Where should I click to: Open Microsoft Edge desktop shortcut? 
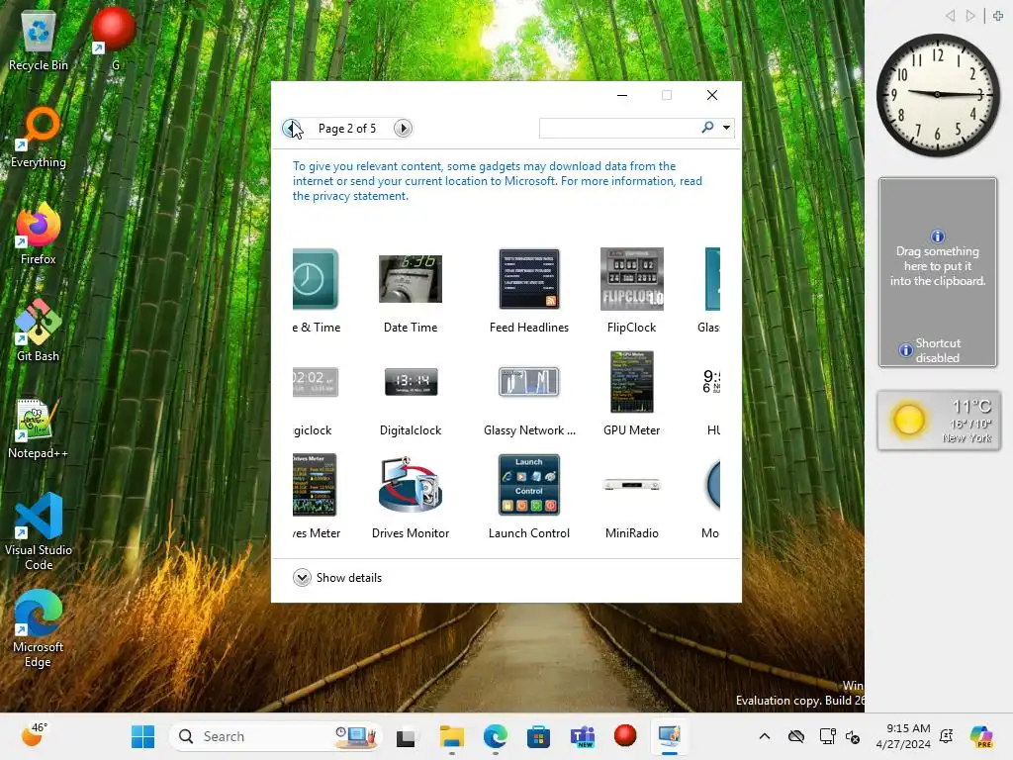point(39,628)
